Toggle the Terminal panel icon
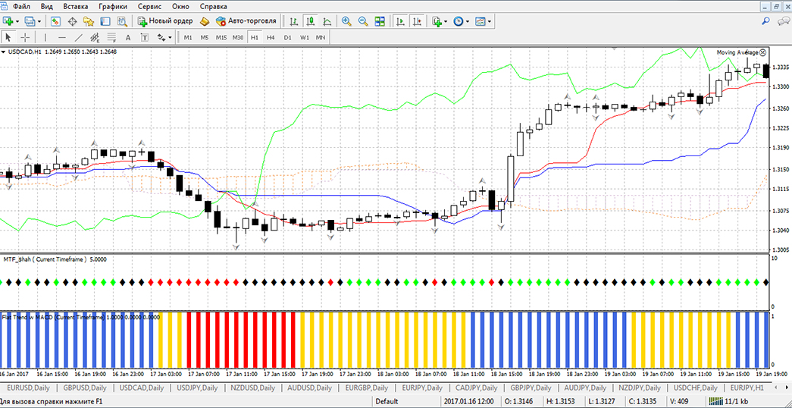This screenshot has width=792, height=408. (x=105, y=21)
